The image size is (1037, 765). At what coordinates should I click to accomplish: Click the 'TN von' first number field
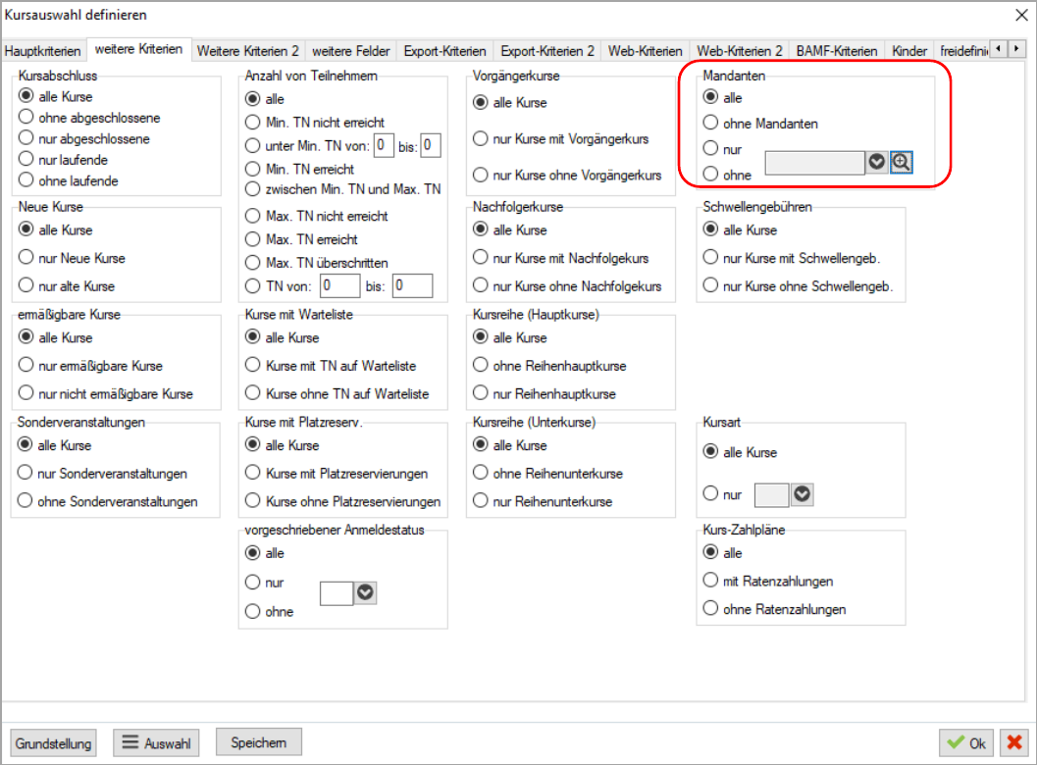pos(340,286)
